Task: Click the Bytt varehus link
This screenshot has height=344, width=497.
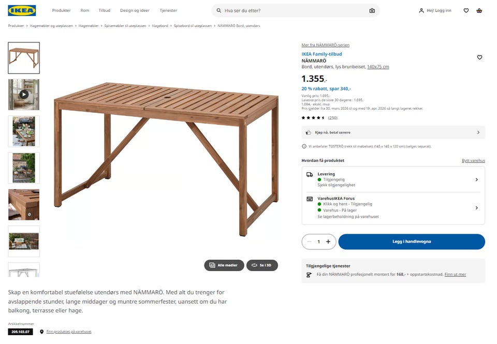Action: pyautogui.click(x=473, y=160)
